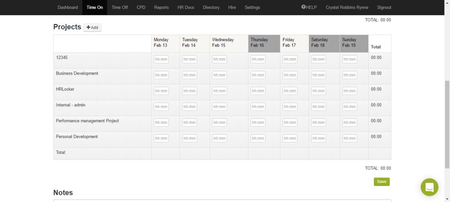Switch to the Time Off tab
The image size is (450, 202).
(x=120, y=7)
